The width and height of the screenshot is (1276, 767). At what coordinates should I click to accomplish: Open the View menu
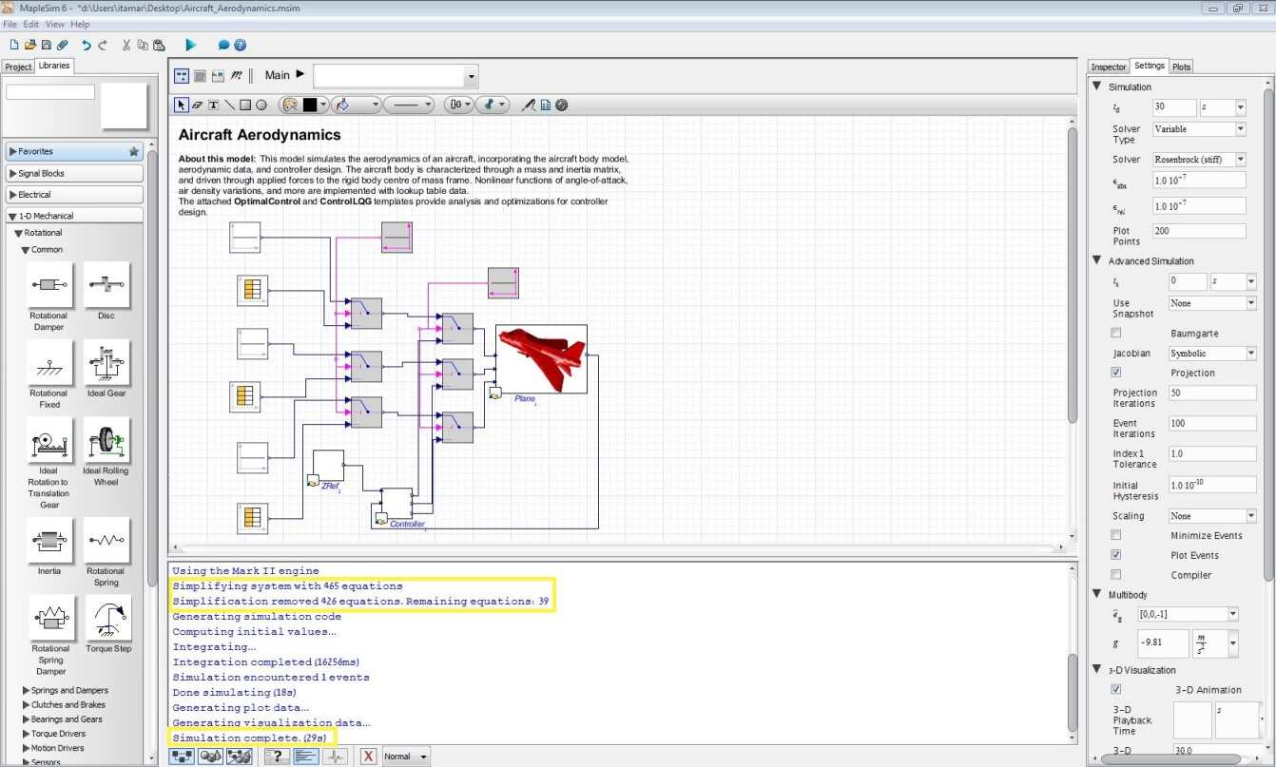55,24
